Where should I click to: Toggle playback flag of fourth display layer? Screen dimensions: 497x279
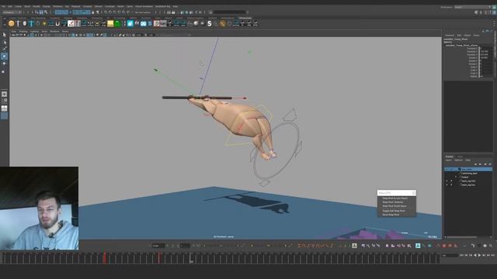(451, 181)
